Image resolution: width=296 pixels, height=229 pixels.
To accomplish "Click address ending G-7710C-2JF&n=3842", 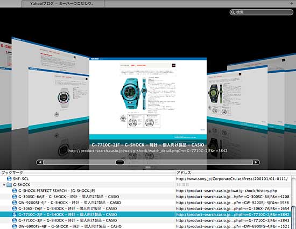I will coord(232,214).
